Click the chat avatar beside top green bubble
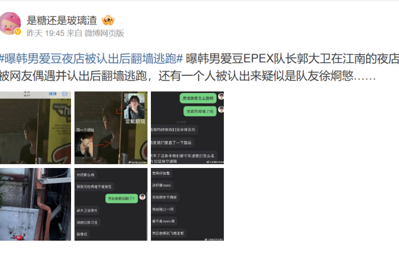Image resolution: width=399 pixels, height=256 pixels. pyautogui.click(x=221, y=96)
